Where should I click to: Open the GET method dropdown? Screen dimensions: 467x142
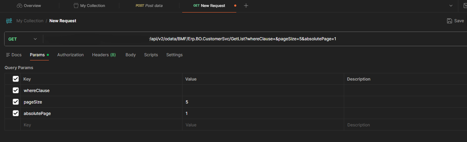click(x=23, y=39)
